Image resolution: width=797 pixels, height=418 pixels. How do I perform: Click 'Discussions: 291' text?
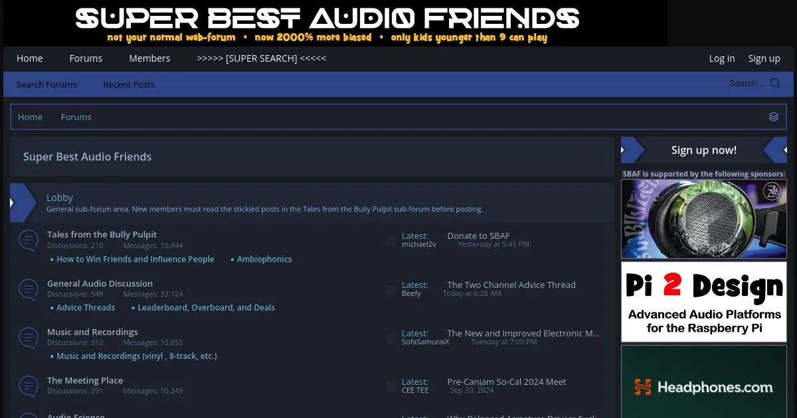tap(75, 391)
